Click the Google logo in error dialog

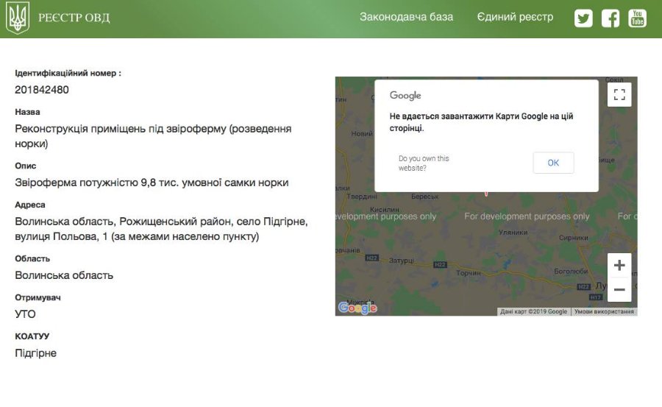(x=405, y=96)
